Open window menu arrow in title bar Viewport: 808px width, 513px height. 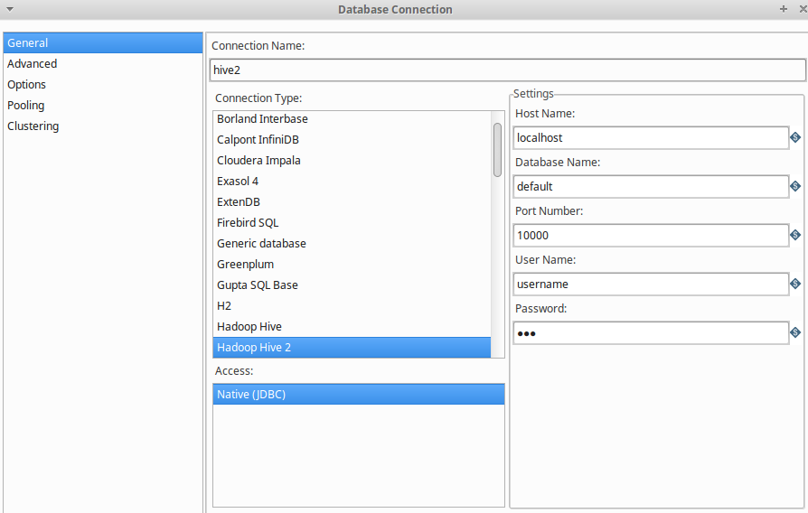tap(9, 9)
